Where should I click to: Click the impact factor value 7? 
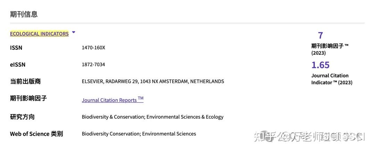pyautogui.click(x=320, y=35)
